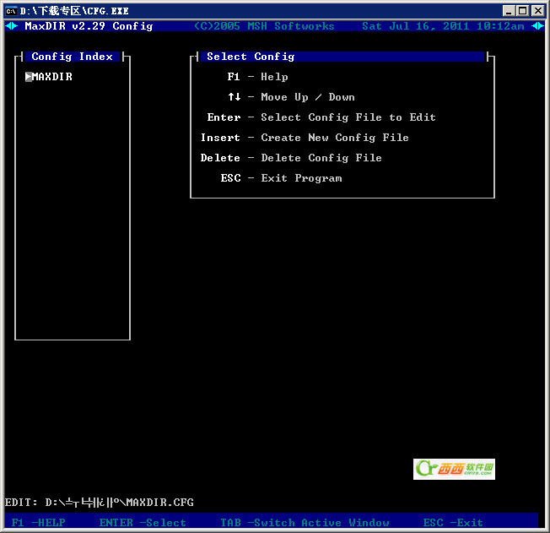The height and width of the screenshot is (533, 550).
Task: Maximize the CFG.EXE console window
Action: click(522, 11)
